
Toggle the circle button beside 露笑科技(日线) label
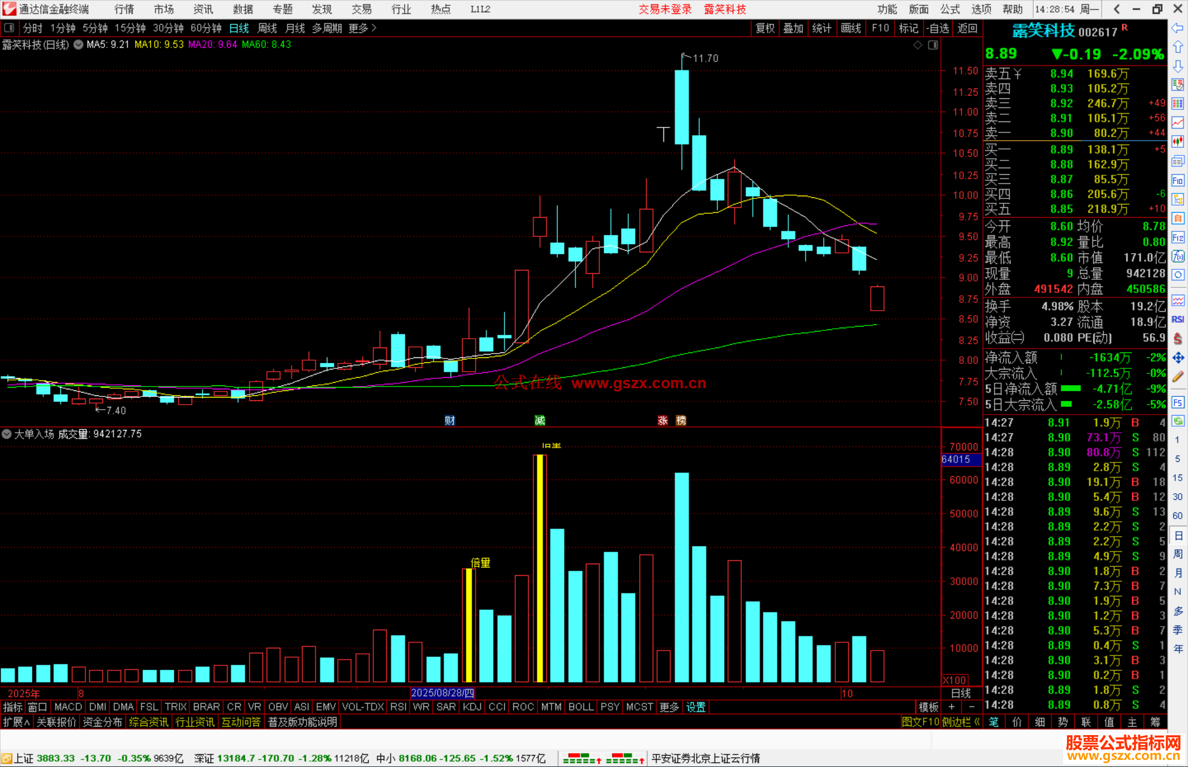click(79, 45)
